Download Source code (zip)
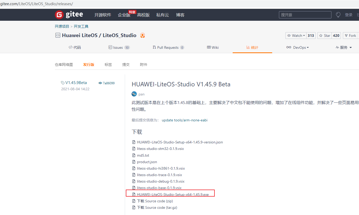The width and height of the screenshot is (359, 215). click(155, 201)
